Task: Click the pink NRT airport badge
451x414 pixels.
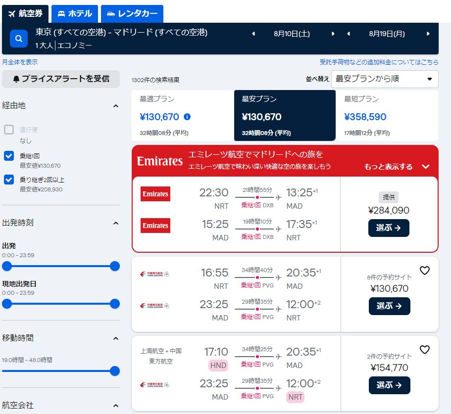Action: pos(295,397)
